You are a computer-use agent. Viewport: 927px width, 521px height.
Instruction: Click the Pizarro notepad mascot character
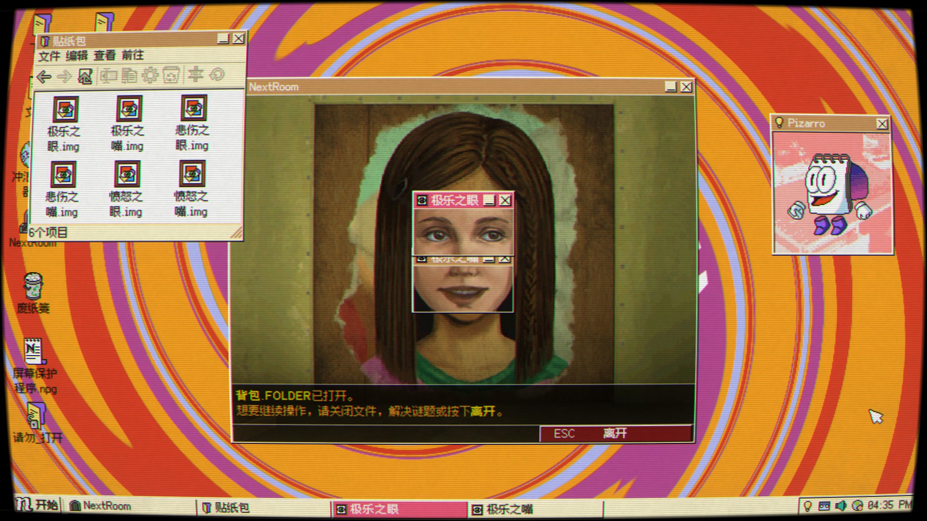coord(831,194)
